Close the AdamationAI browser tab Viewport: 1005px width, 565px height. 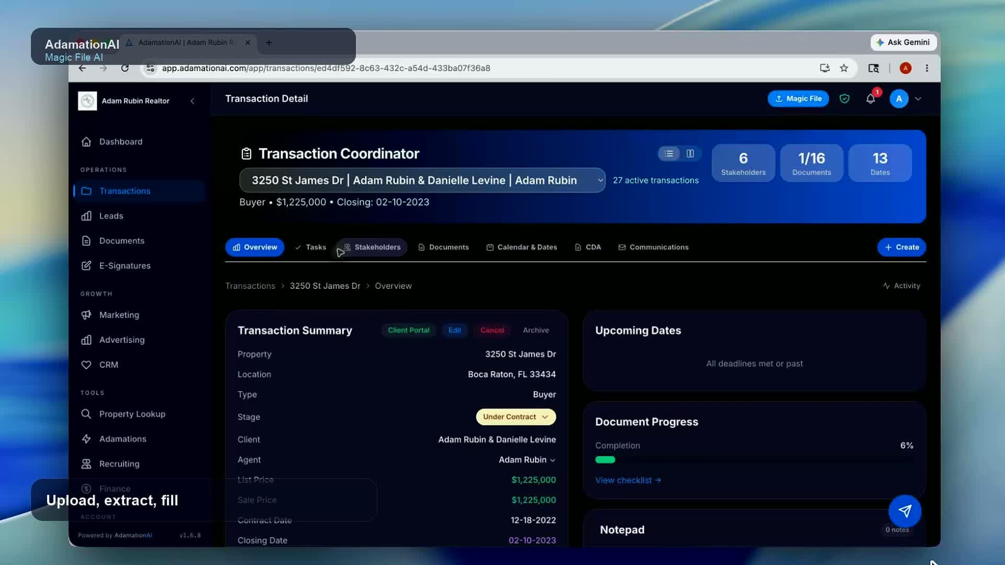coord(248,42)
